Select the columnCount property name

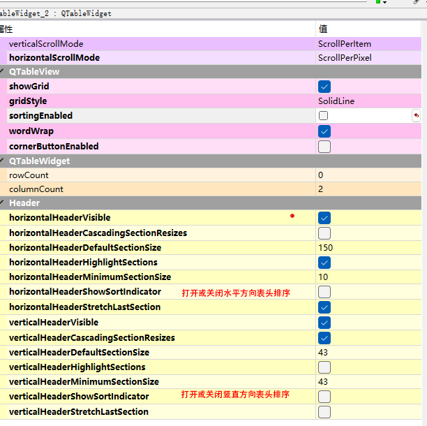(36, 189)
